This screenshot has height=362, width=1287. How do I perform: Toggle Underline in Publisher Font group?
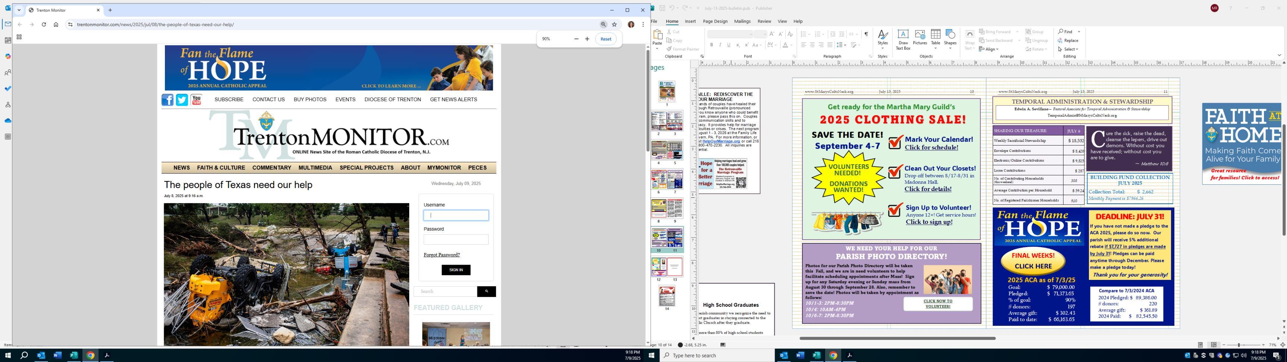[729, 45]
